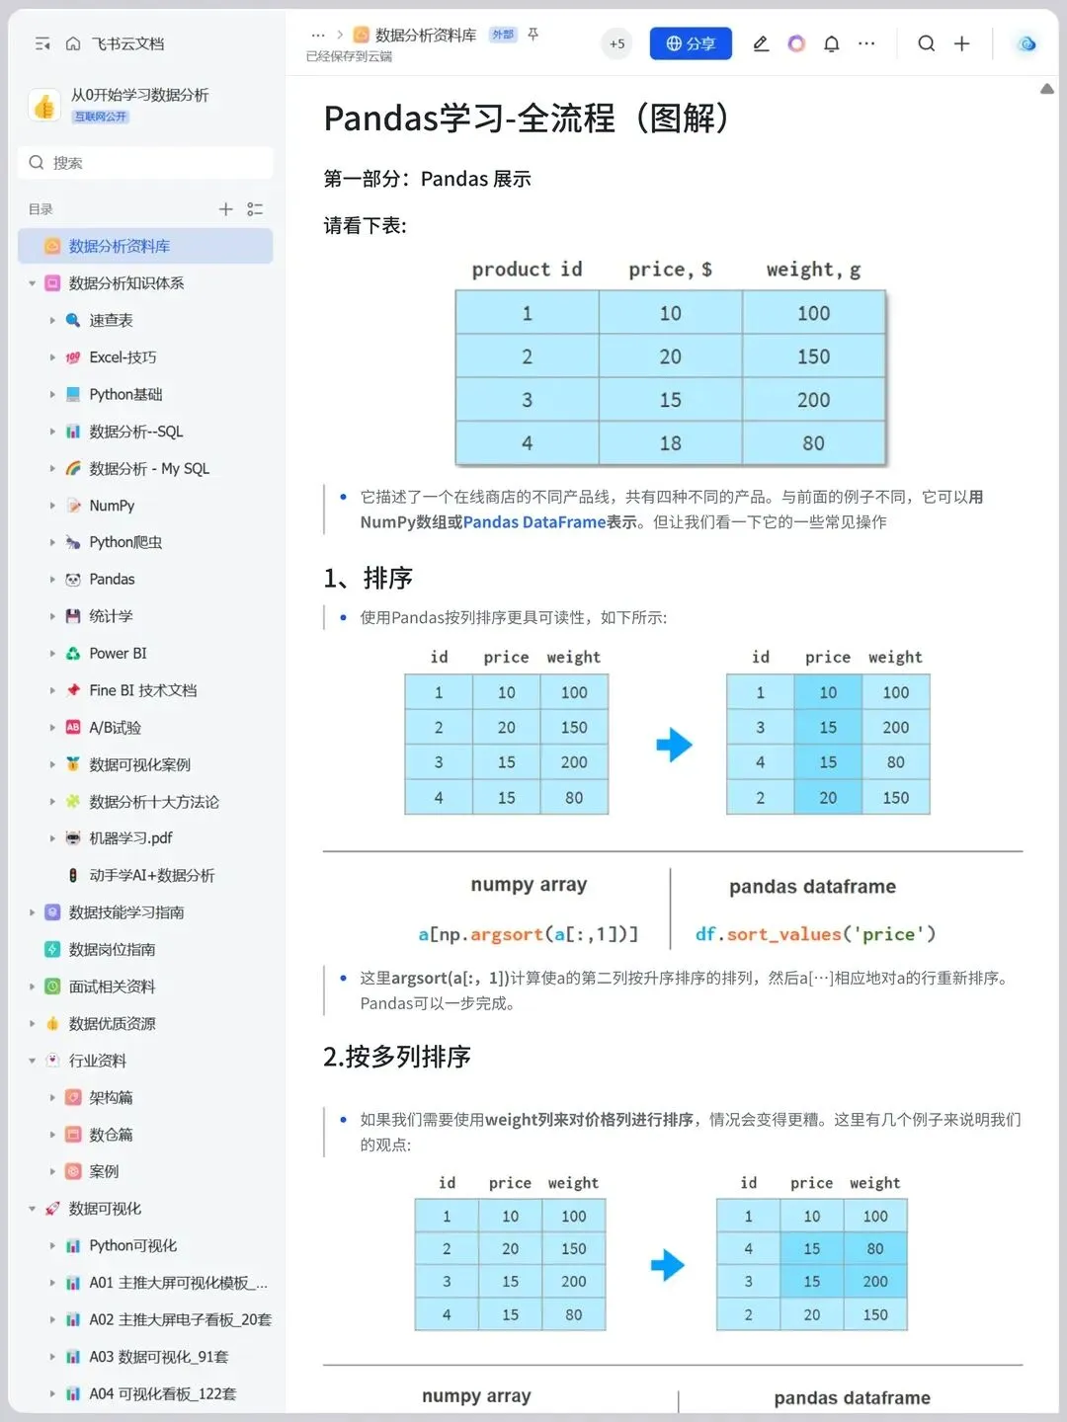The width and height of the screenshot is (1067, 1422).
Task: Expand the Excel-技巧 node arrow
Action: pos(52,357)
